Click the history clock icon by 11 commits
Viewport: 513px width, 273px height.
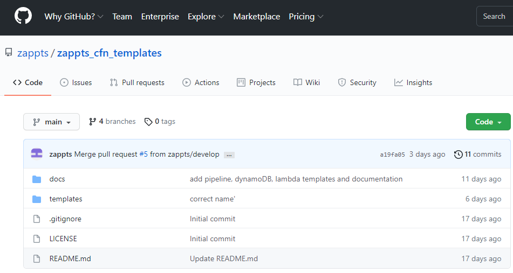point(459,154)
